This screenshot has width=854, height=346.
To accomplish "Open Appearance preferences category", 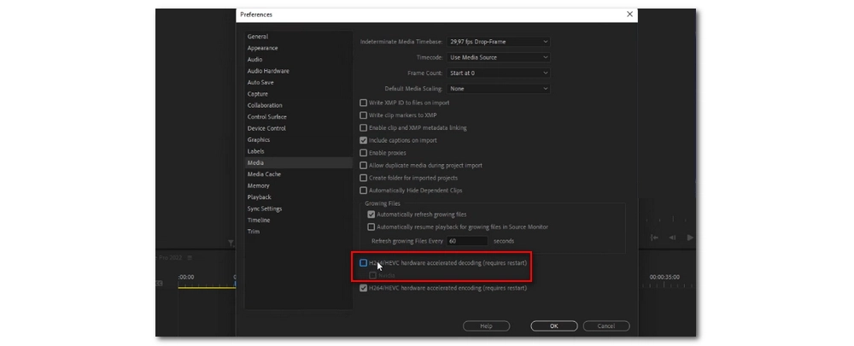I will [262, 48].
